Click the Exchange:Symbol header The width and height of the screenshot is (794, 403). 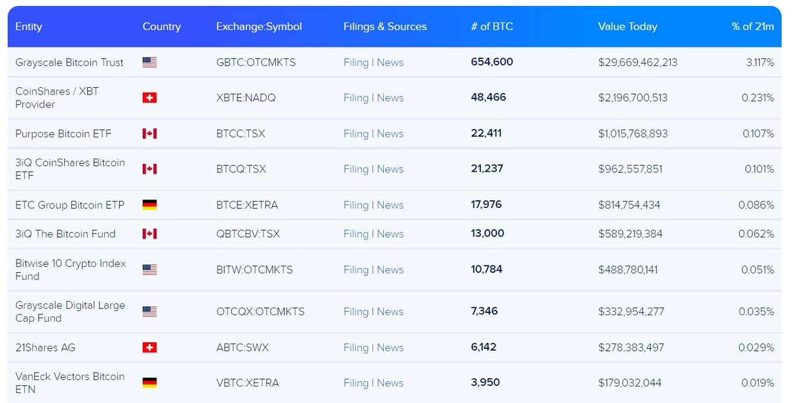pos(257,26)
